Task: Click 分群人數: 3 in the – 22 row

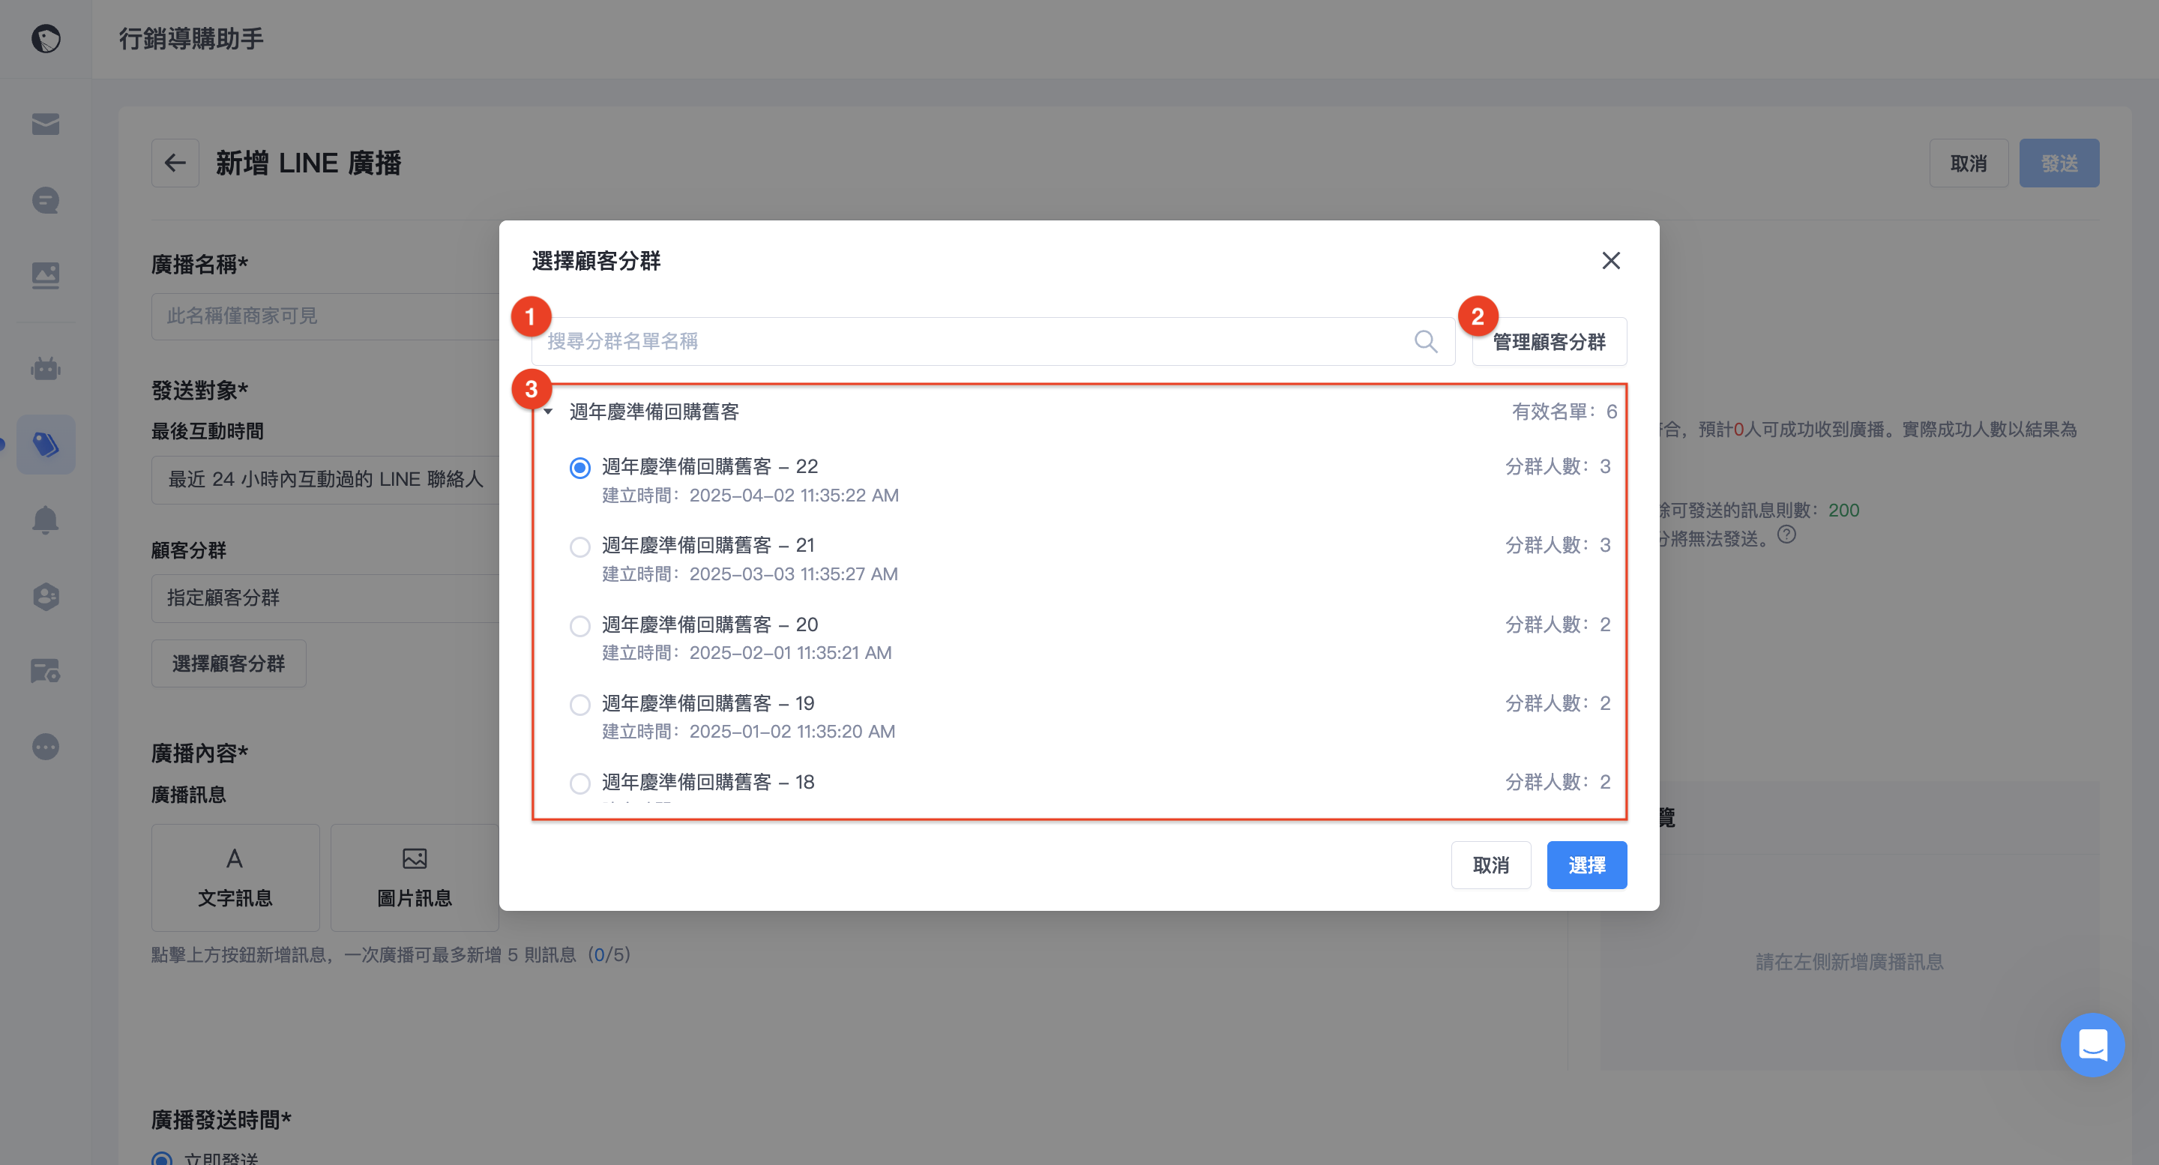Action: click(x=1557, y=466)
